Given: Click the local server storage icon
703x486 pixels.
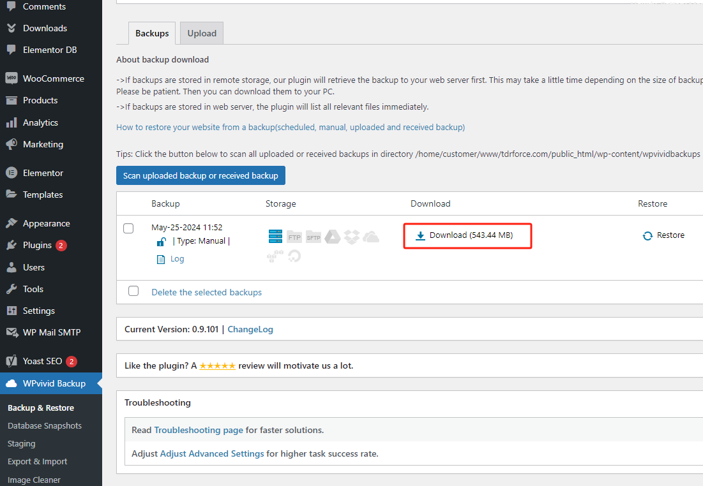Looking at the screenshot, I should tap(275, 237).
